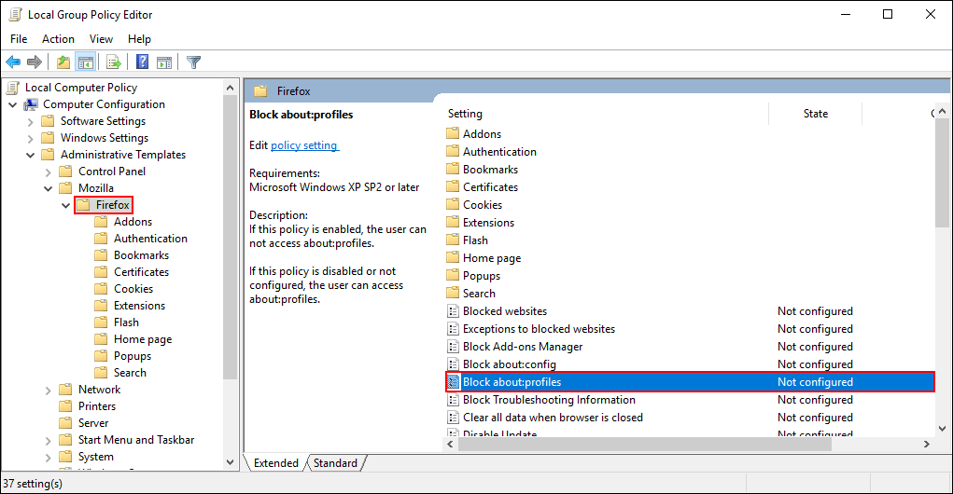The image size is (953, 494).
Task: Collapse the Administrative Templates node
Action: 31,155
